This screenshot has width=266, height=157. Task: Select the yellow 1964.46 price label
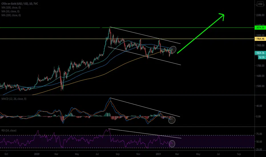(x=260, y=39)
